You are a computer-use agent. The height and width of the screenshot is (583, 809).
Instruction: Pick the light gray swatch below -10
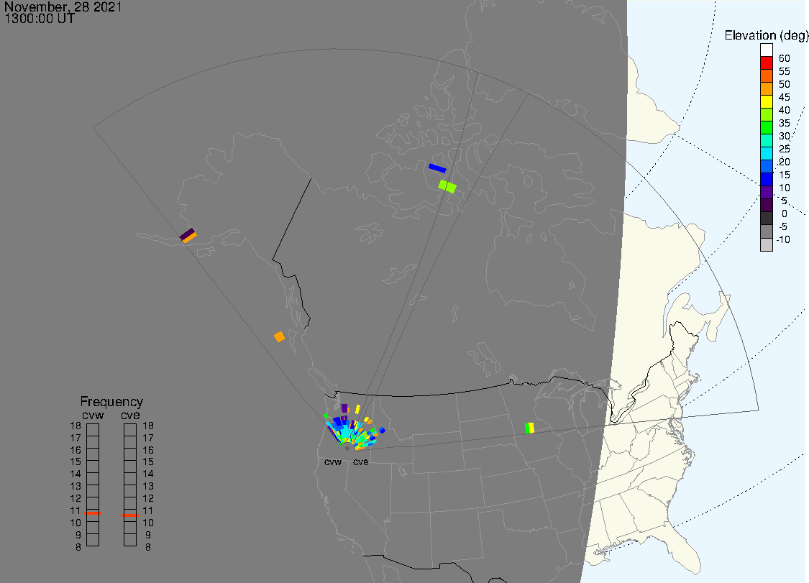pyautogui.click(x=766, y=244)
